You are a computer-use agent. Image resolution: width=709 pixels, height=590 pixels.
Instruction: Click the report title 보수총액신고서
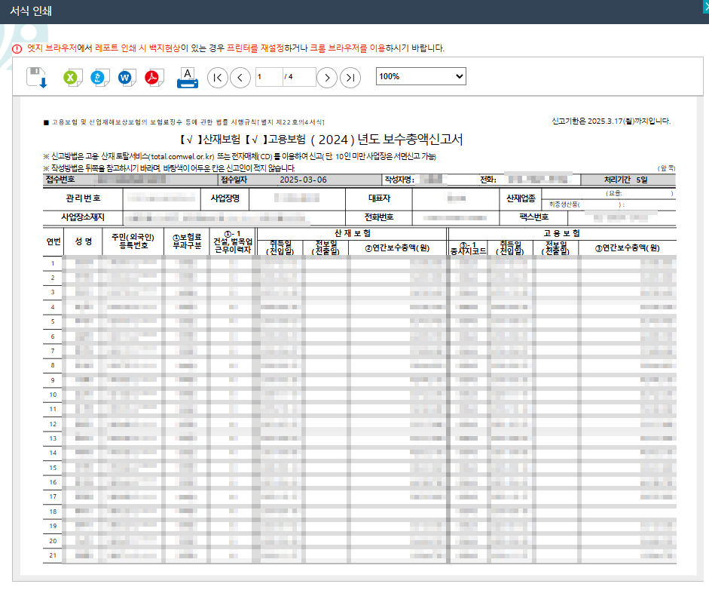[x=423, y=140]
